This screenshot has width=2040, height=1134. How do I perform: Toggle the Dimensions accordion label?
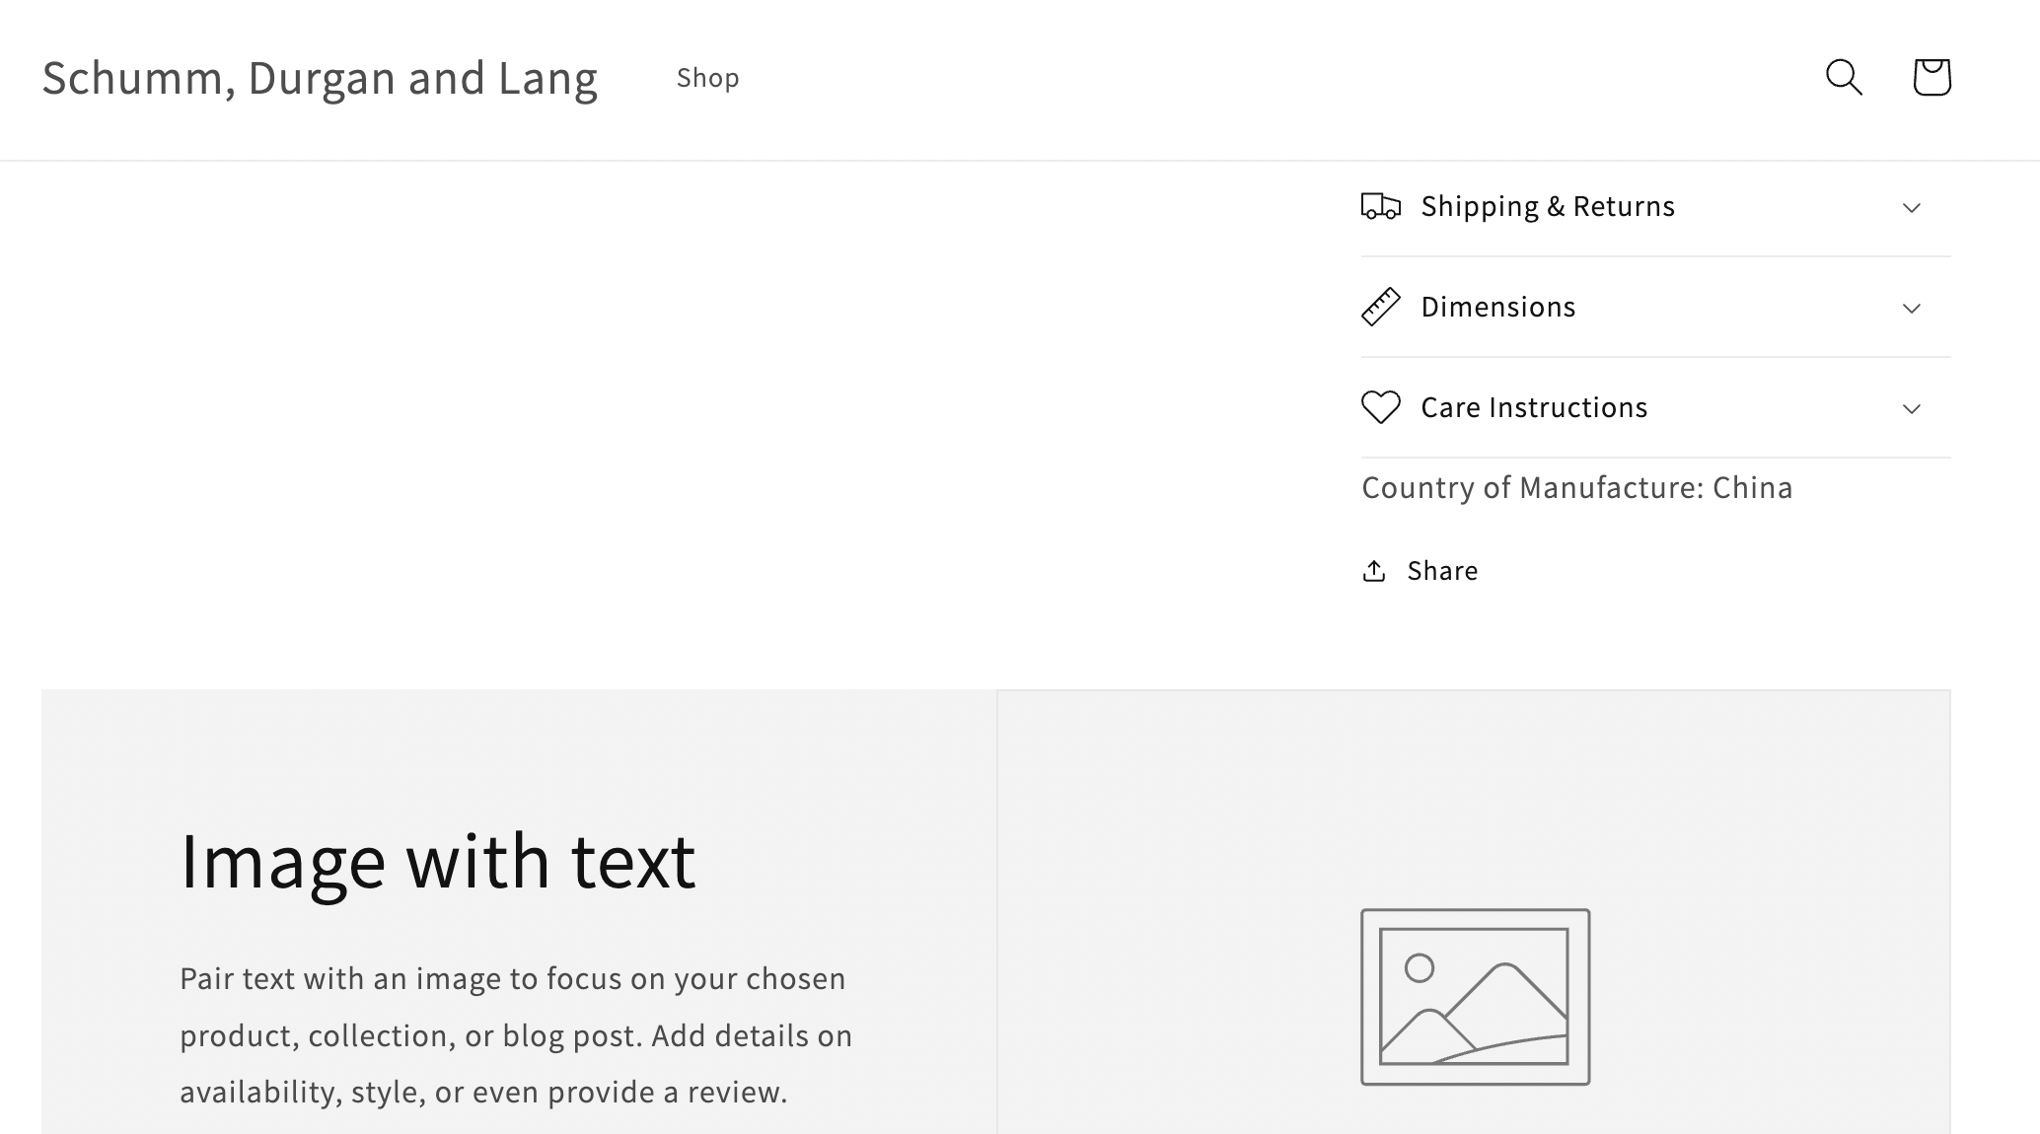[x=1497, y=307]
